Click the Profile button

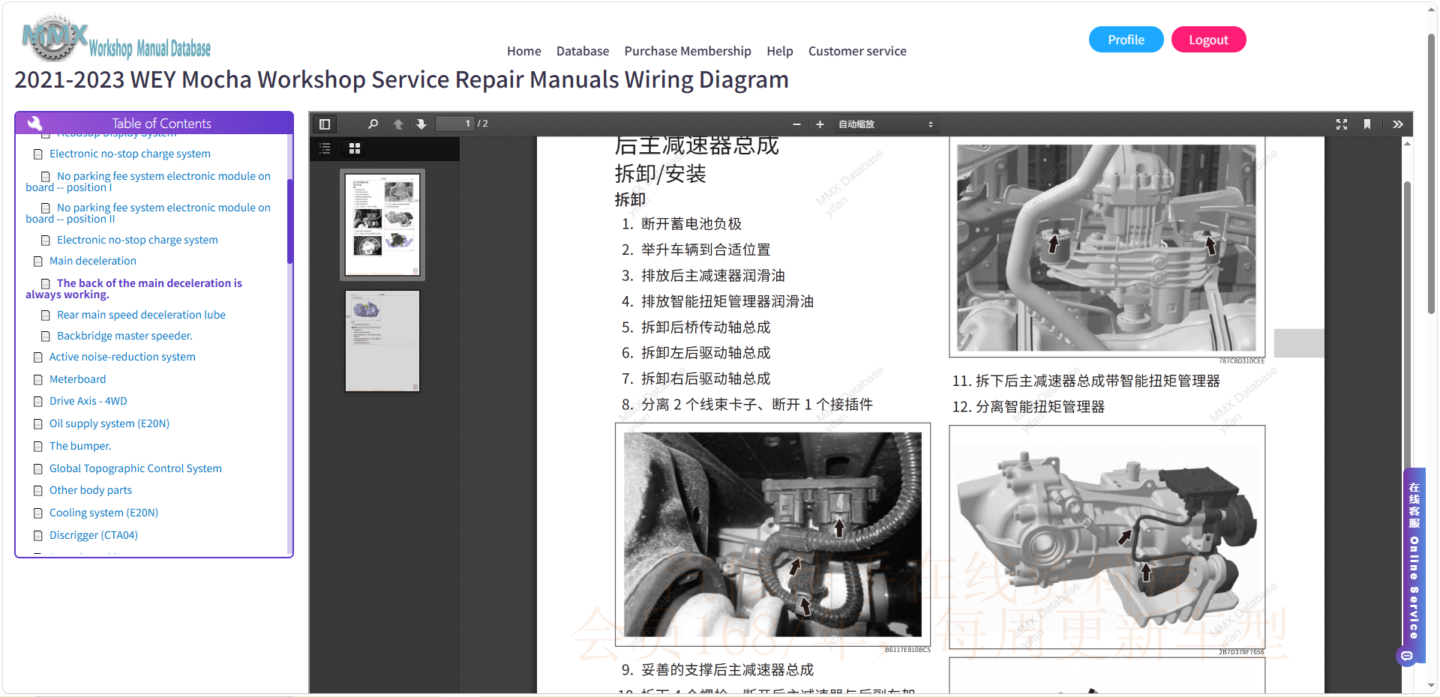pos(1126,40)
